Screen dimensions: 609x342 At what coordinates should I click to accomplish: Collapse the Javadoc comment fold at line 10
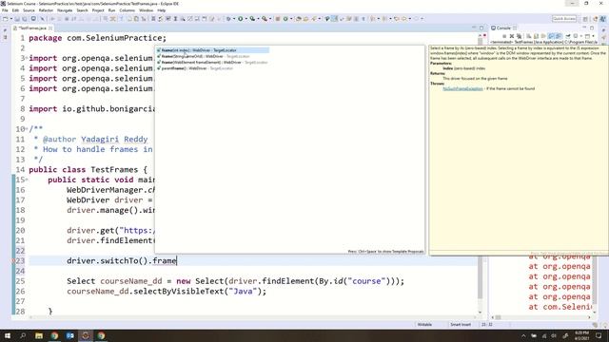[26, 129]
